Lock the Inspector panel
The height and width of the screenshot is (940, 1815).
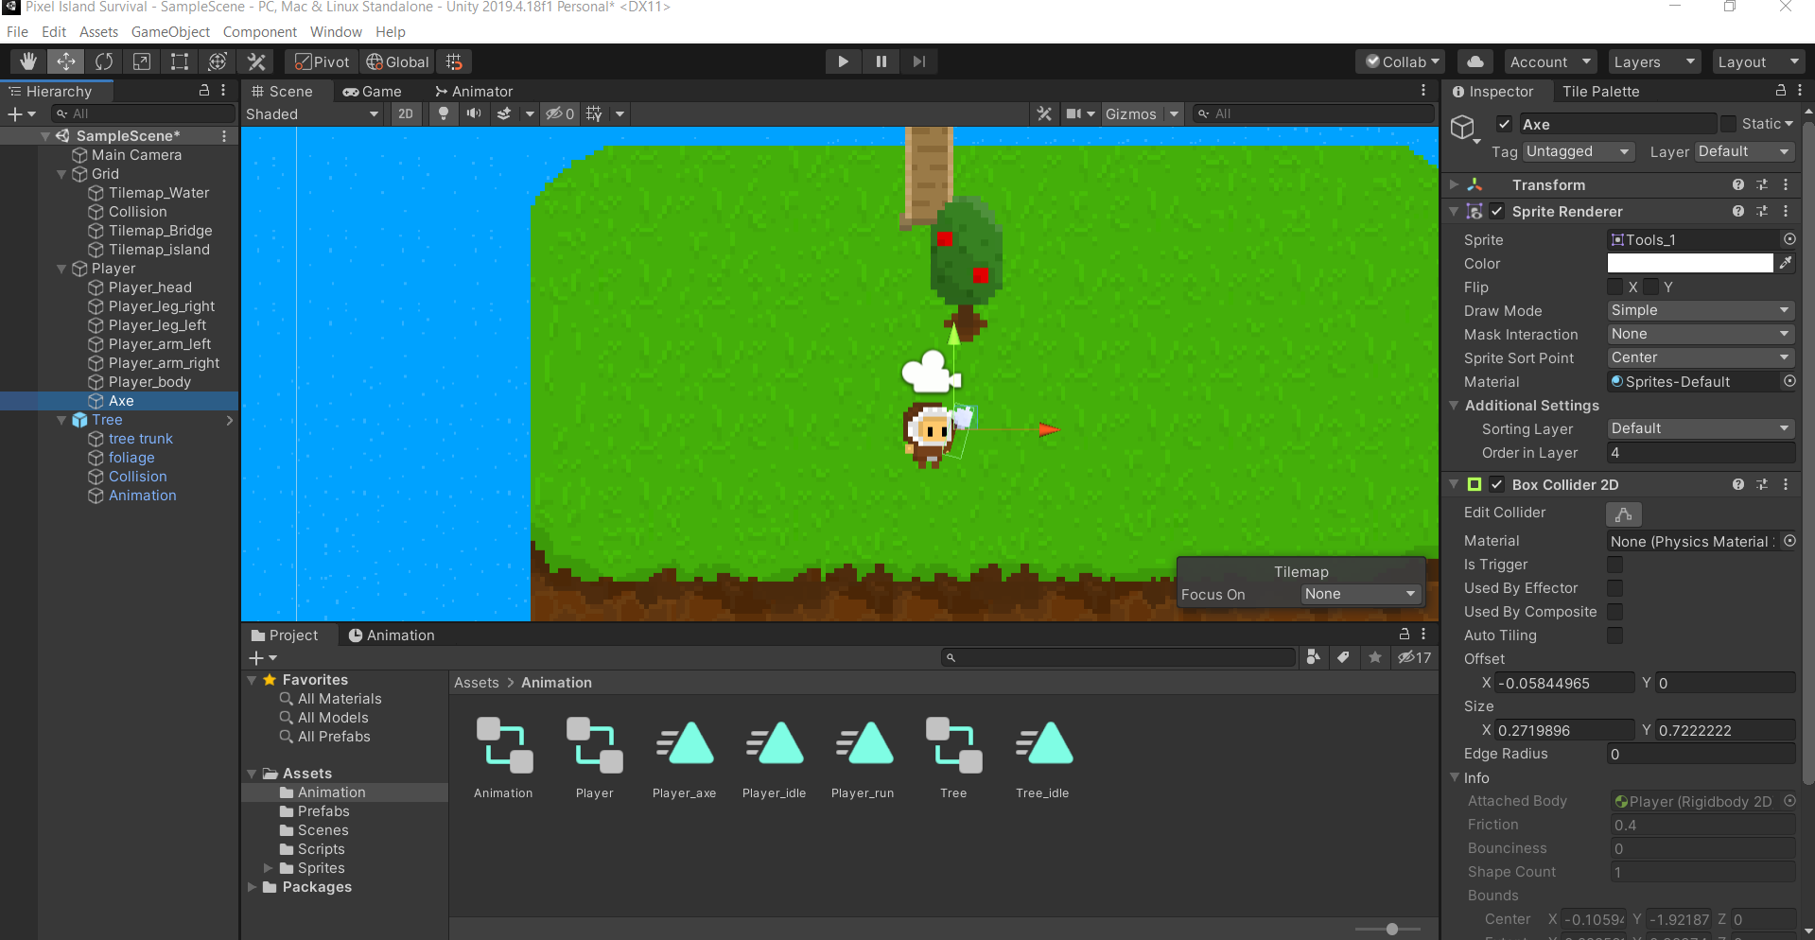coord(1781,90)
